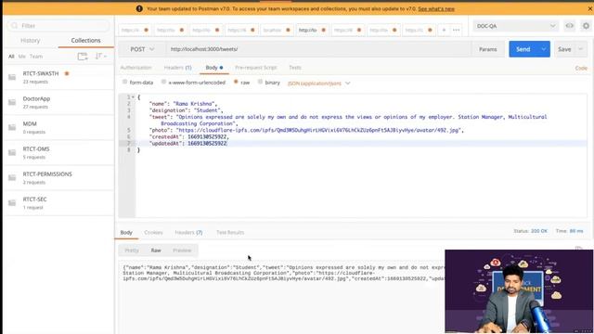
Task: Open the RTCT-SWASTH collection
Action: tap(58, 77)
